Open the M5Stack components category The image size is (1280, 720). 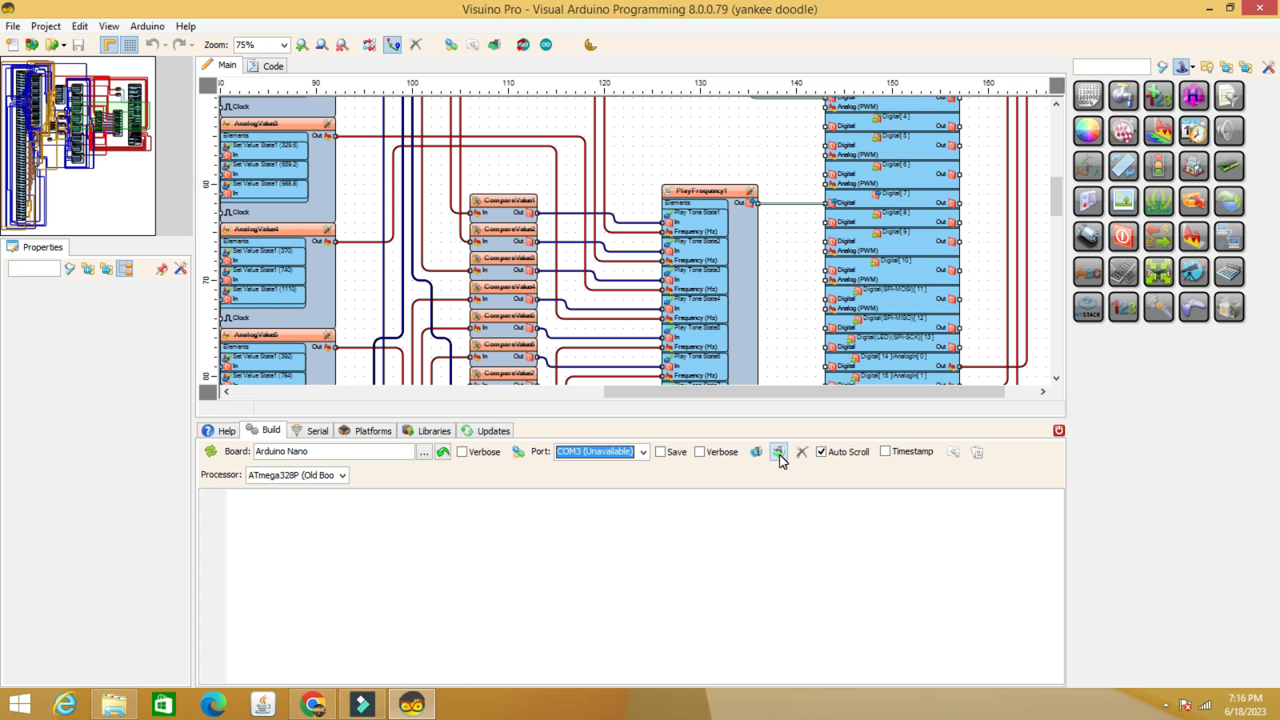1088,307
